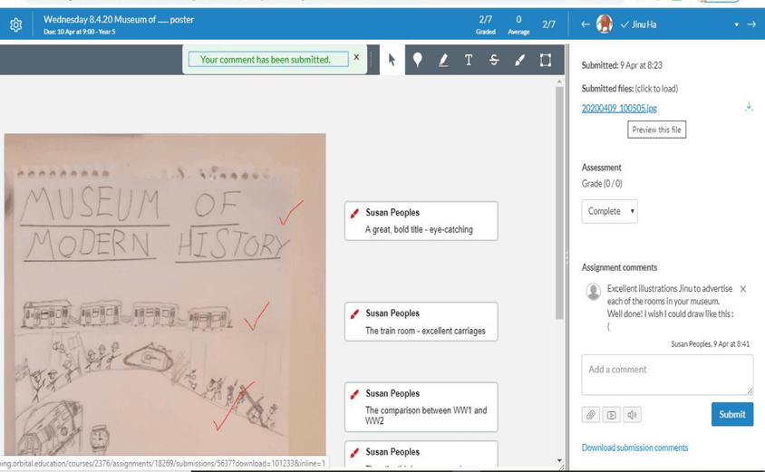Download the submitted file via arrow icon
Screen dimensions: 765x472
pos(749,107)
